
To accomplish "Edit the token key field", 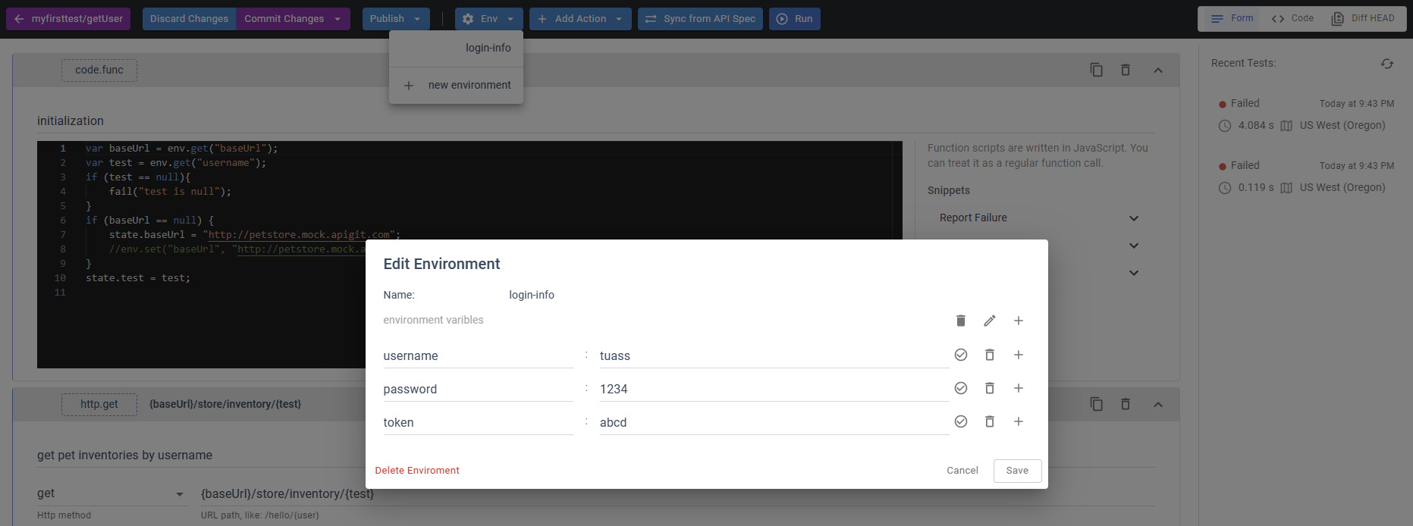I will tap(478, 422).
